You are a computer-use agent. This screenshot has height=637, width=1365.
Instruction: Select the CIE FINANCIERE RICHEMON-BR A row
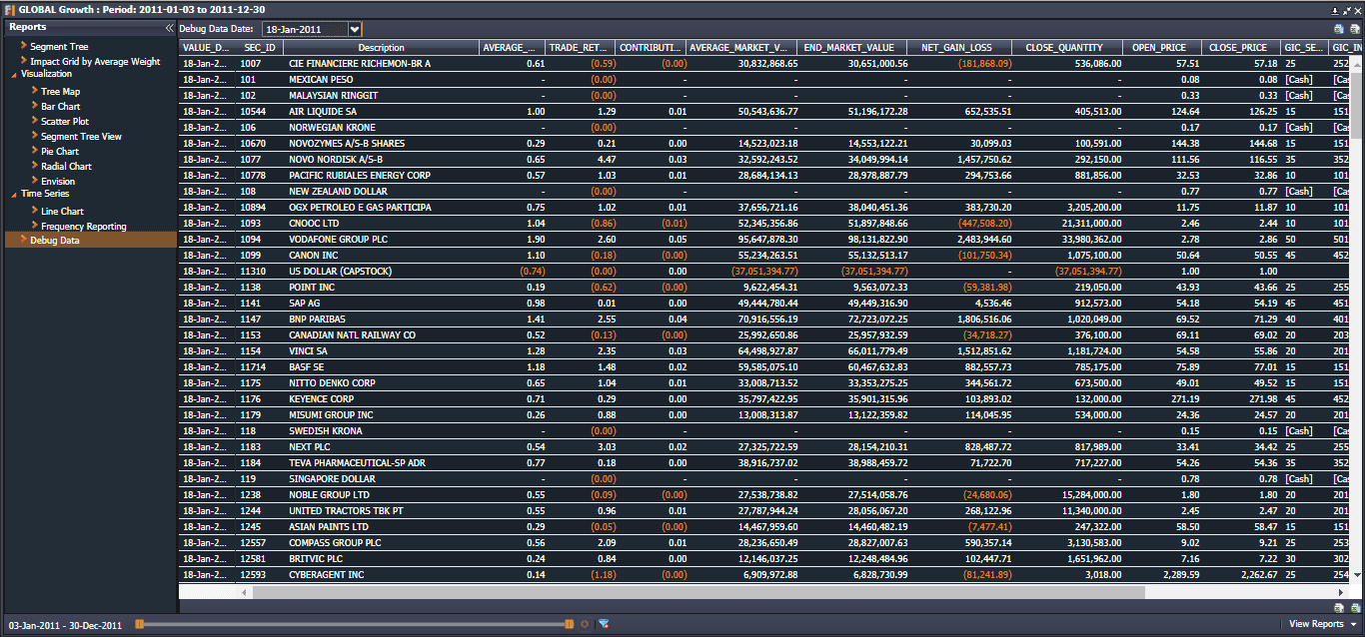[765, 63]
